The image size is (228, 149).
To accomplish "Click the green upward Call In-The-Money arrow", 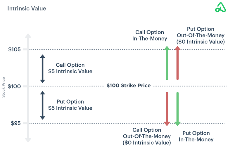I will tap(167, 63).
